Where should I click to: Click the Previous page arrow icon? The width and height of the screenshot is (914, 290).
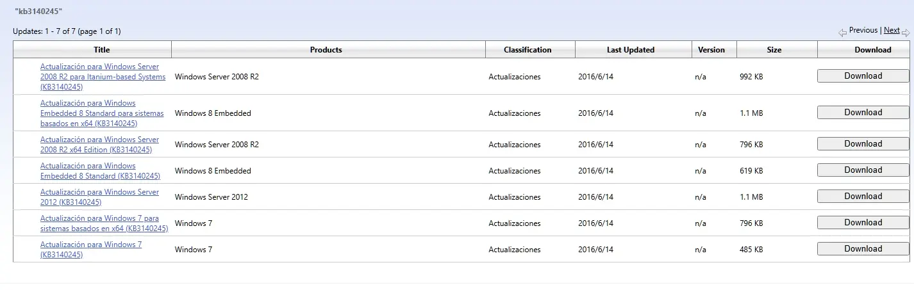point(843,33)
